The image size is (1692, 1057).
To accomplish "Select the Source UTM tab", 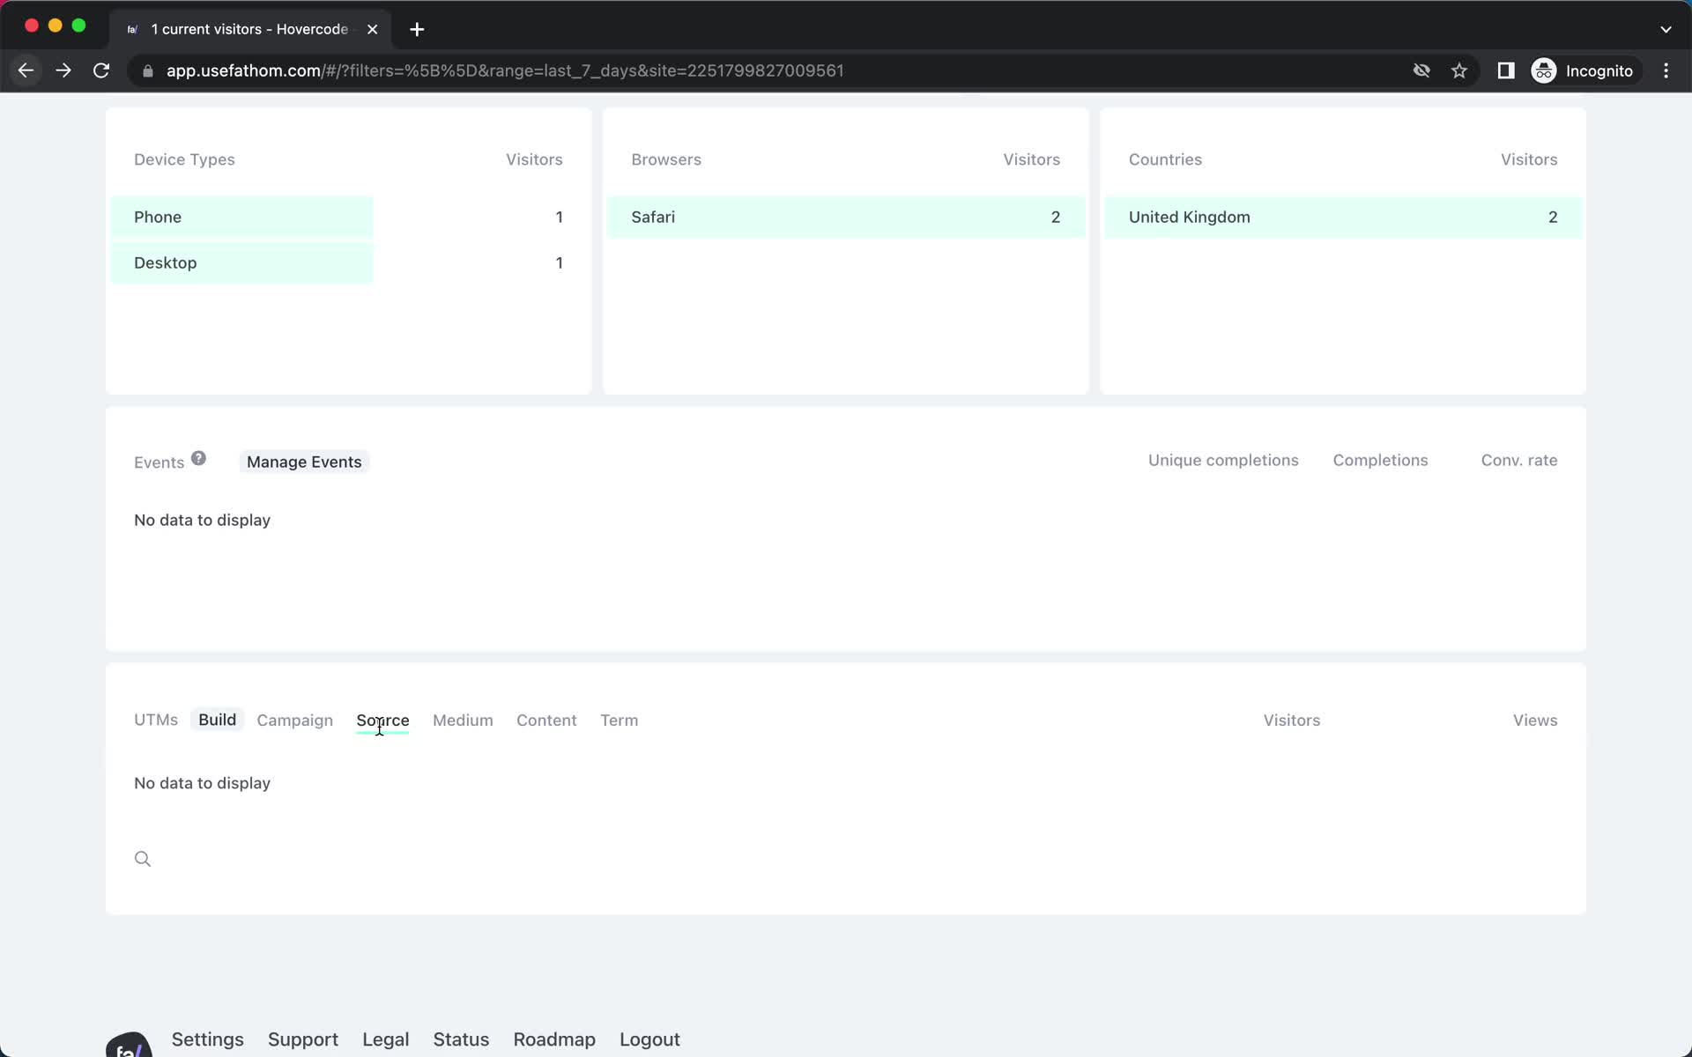I will tap(382, 721).
